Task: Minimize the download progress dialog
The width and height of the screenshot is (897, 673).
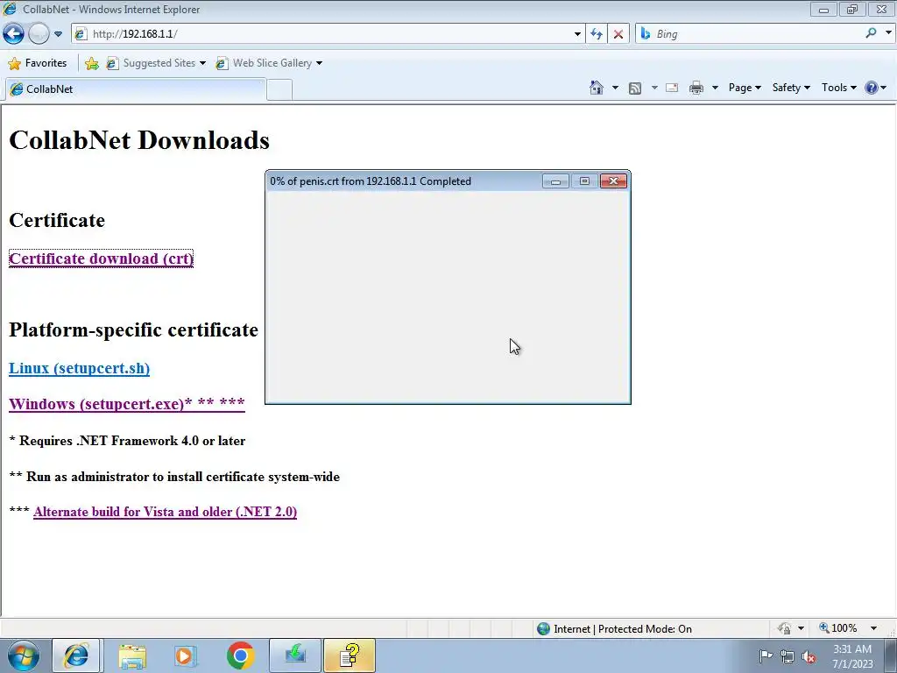Action: [x=555, y=181]
